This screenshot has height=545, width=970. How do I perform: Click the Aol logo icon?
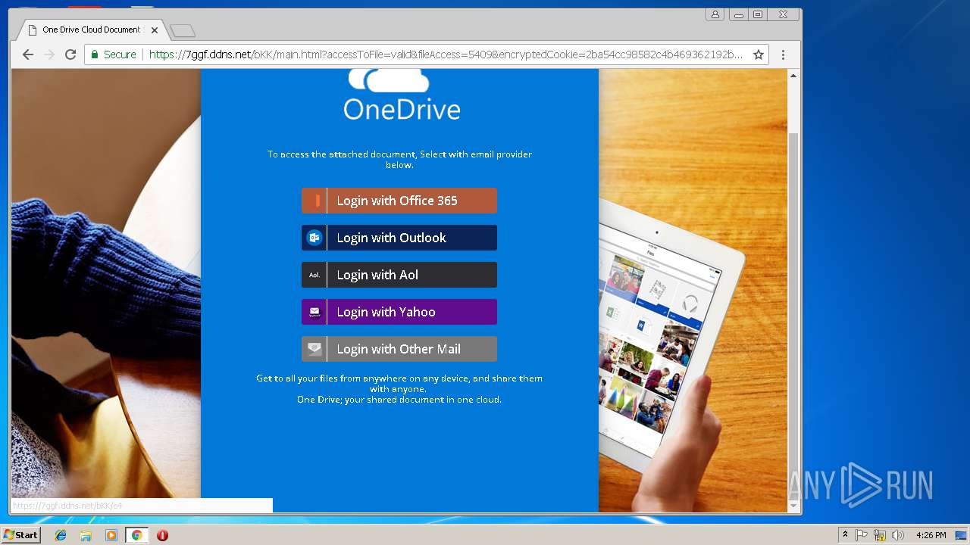point(314,275)
